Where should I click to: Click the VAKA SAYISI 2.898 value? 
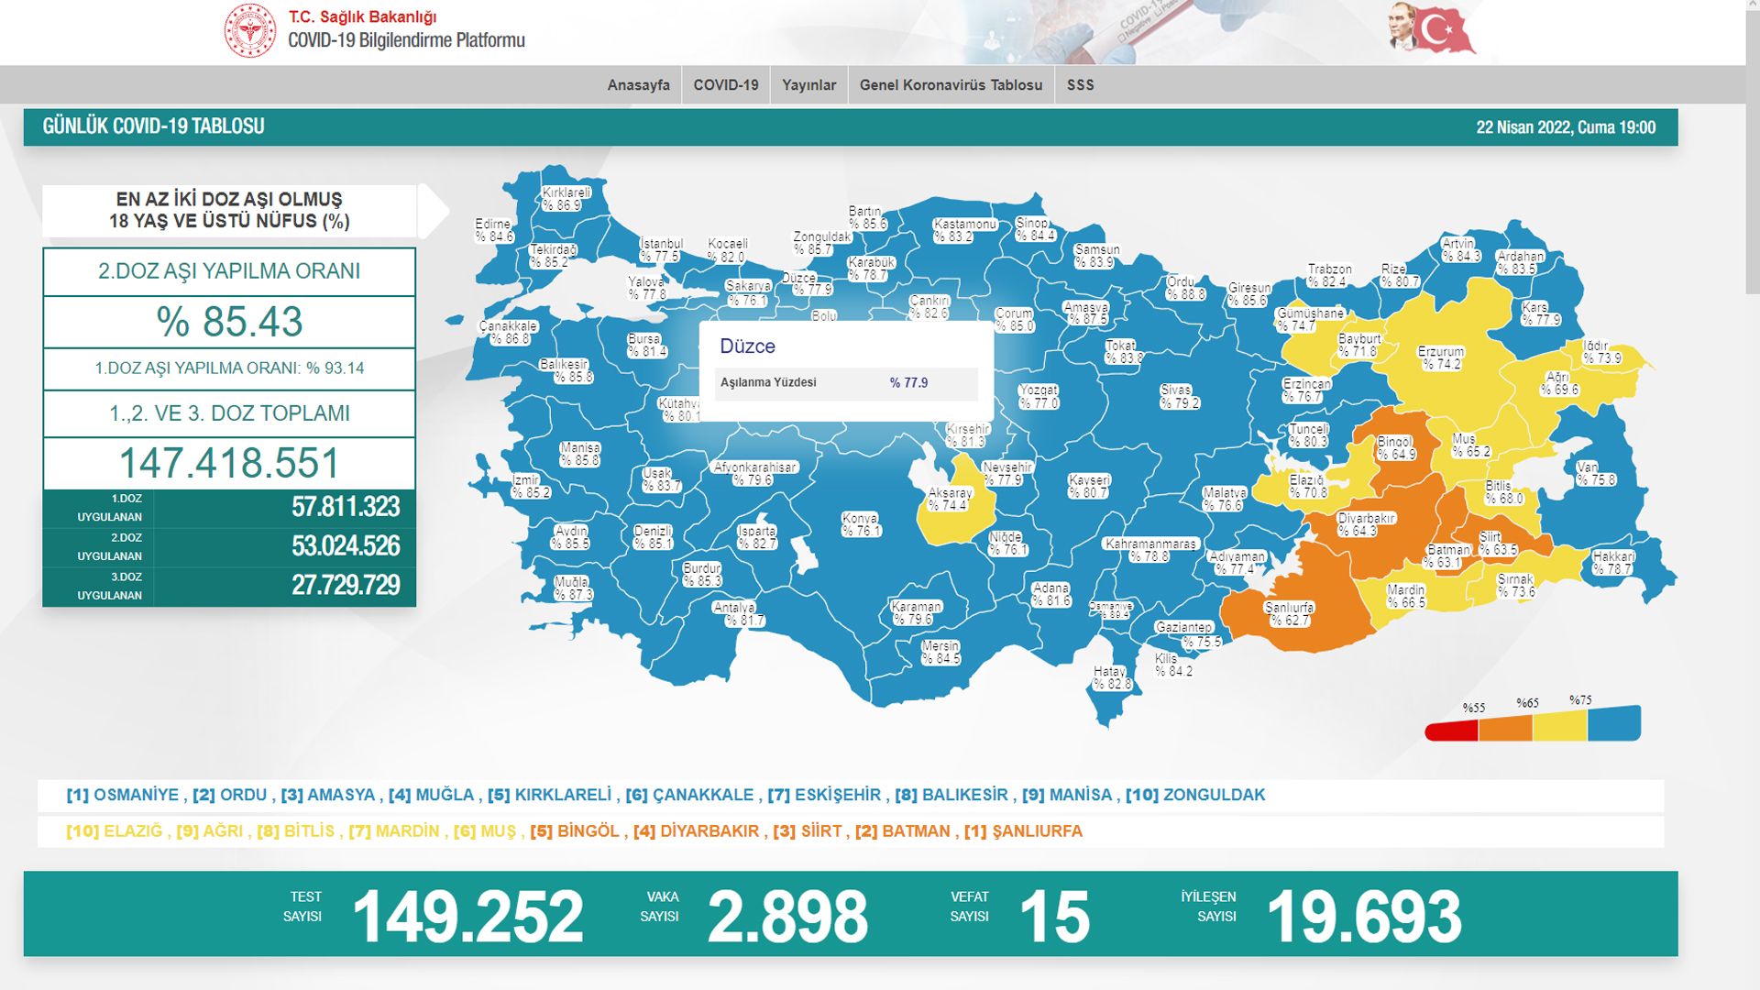[x=787, y=916]
